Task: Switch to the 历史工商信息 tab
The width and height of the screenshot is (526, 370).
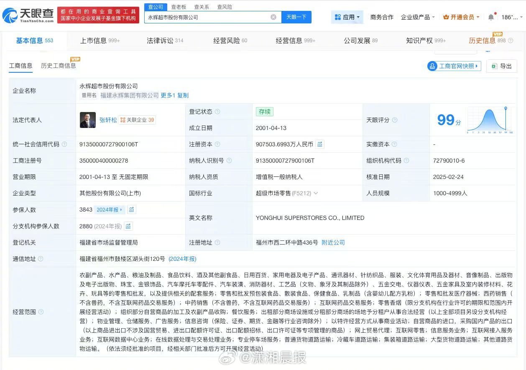Action: coord(59,66)
